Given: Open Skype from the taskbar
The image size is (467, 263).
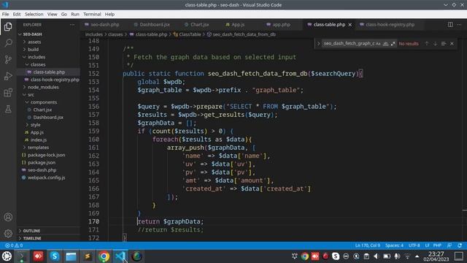Looking at the screenshot, I should (55, 256).
